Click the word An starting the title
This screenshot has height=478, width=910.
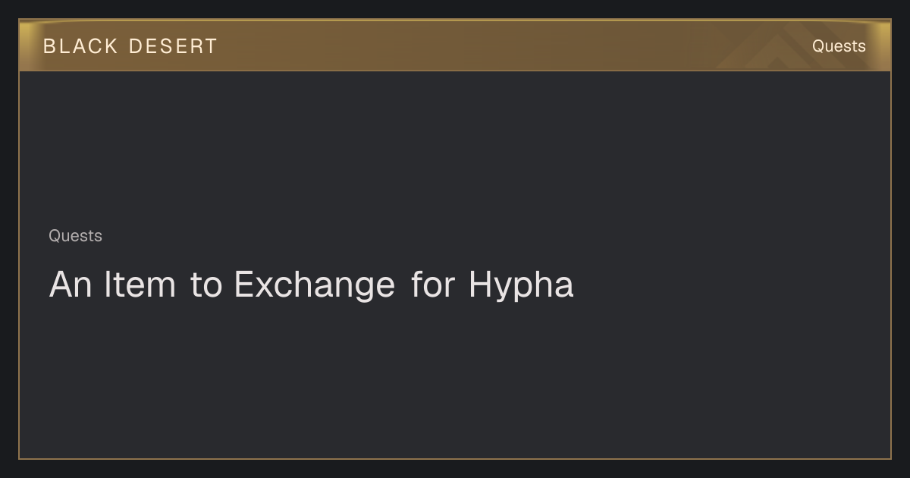click(x=71, y=285)
